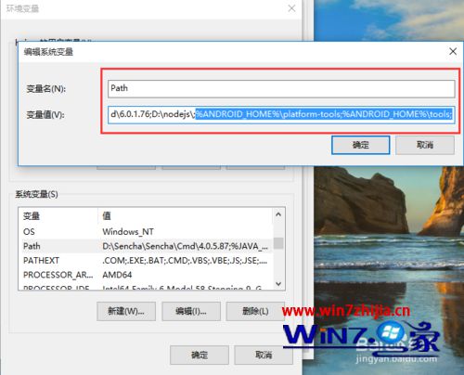Click the system variables scrollbar thumb
The image size is (464, 375).
278,243
